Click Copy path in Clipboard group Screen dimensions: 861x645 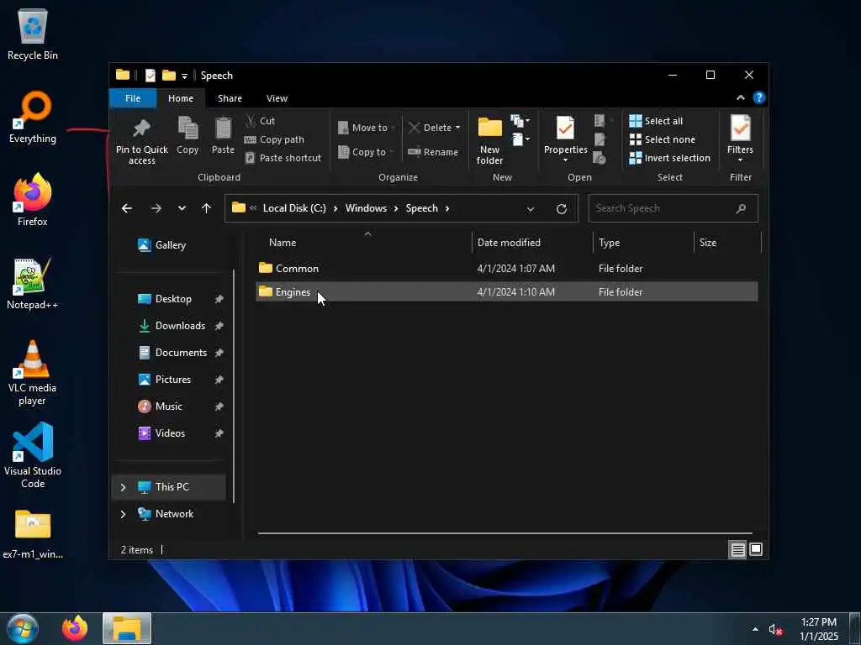click(274, 139)
